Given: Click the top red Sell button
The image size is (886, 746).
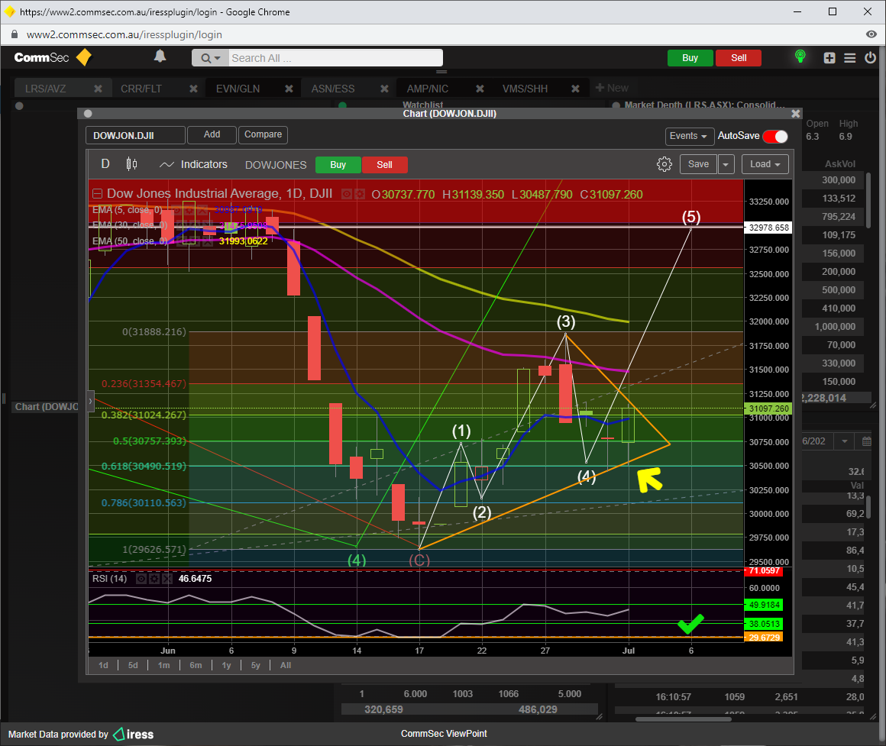Looking at the screenshot, I should click(x=739, y=58).
